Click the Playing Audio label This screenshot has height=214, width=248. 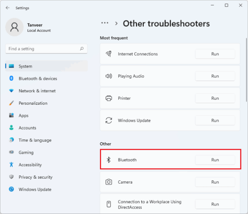[x=131, y=76]
